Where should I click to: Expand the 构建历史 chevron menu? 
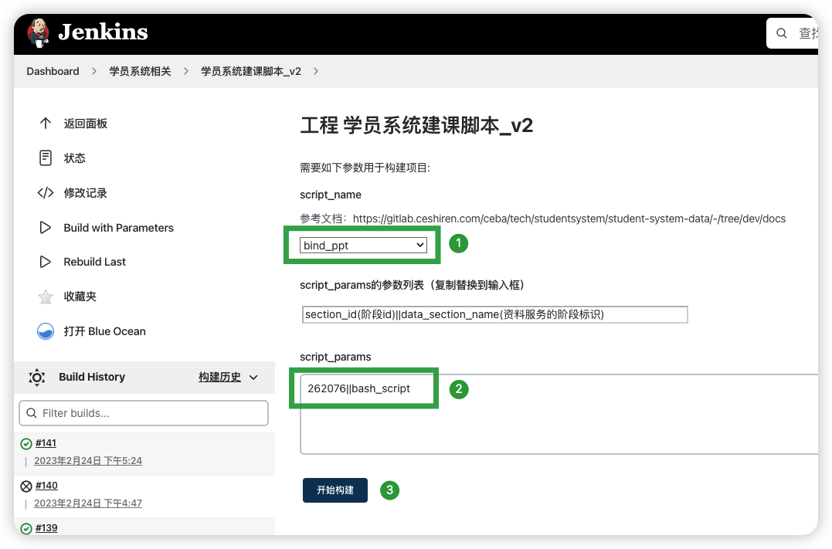[x=253, y=378]
